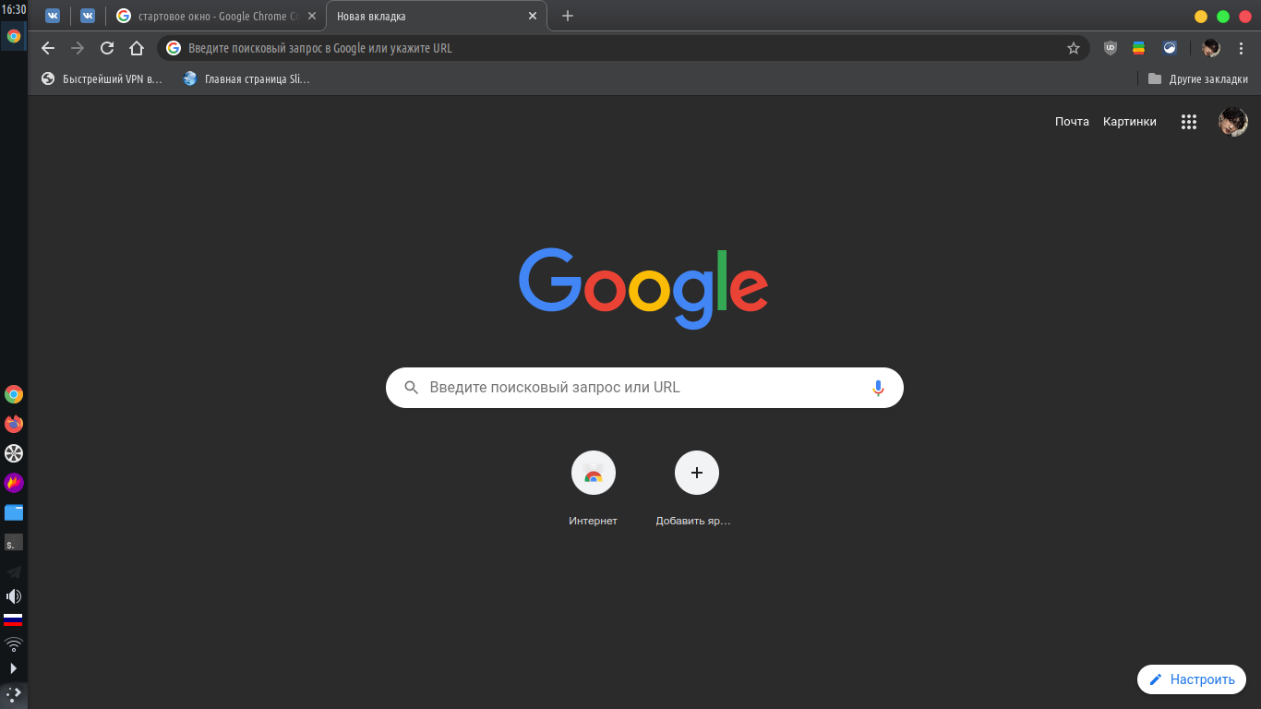Expand the Другие закладки bookmarks folder
The width and height of the screenshot is (1261, 709).
tap(1197, 79)
